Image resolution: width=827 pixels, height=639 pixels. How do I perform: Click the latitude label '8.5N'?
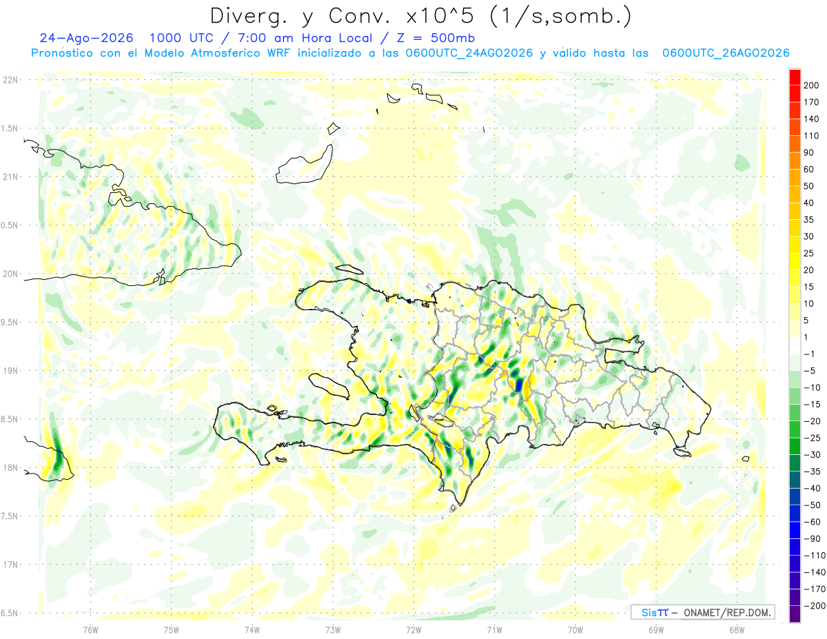[10, 419]
